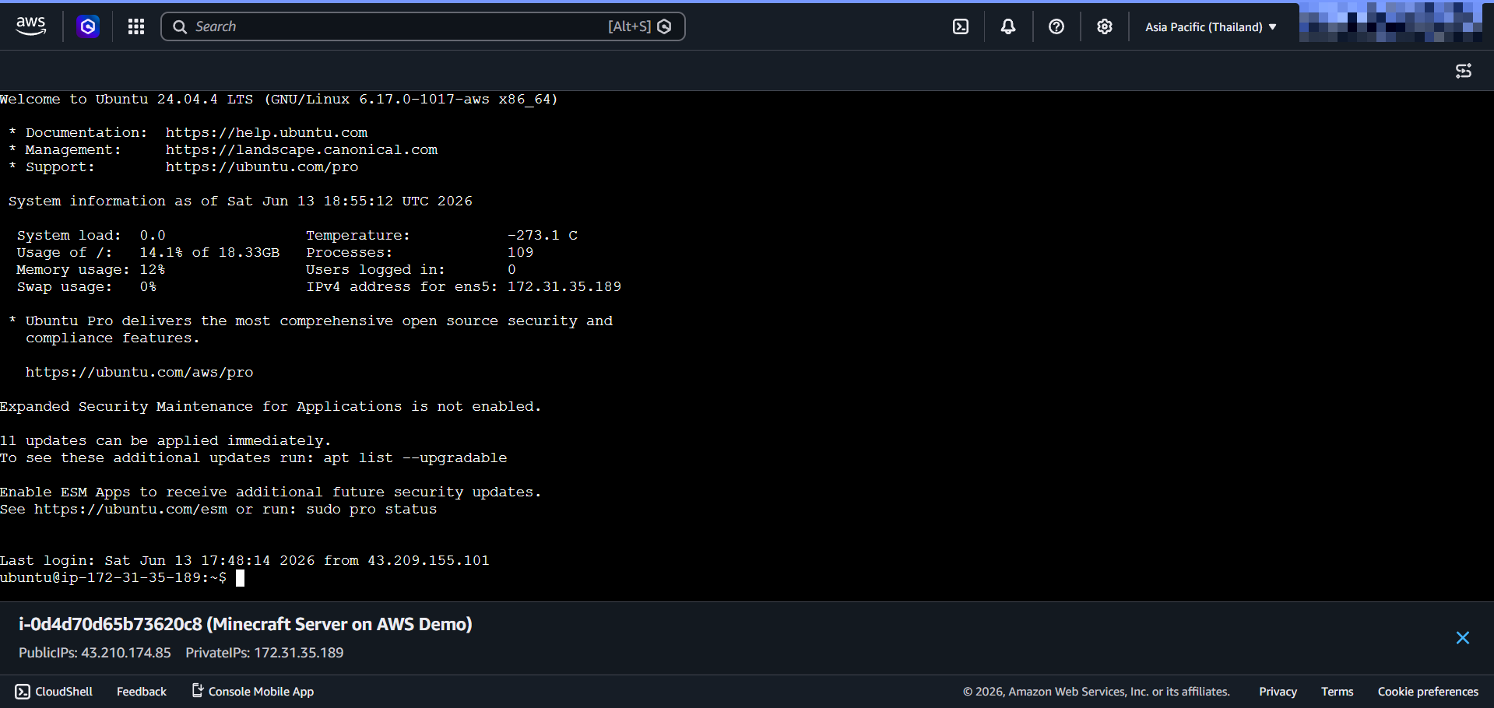
Task: Click the Temperature -273.1 C value
Action: pyautogui.click(x=543, y=235)
